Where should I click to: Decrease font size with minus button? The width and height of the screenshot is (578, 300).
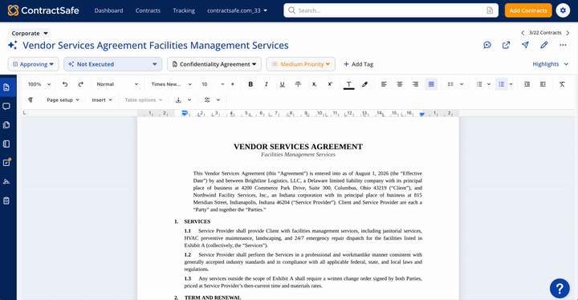[222, 84]
